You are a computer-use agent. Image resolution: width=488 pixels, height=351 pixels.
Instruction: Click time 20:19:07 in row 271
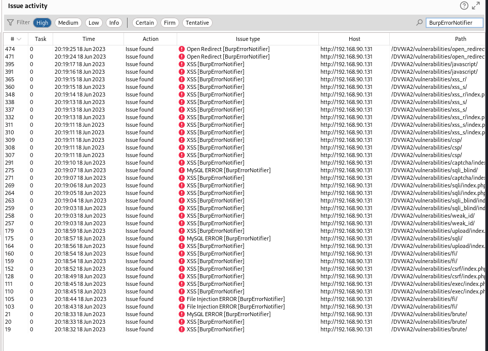(80, 178)
